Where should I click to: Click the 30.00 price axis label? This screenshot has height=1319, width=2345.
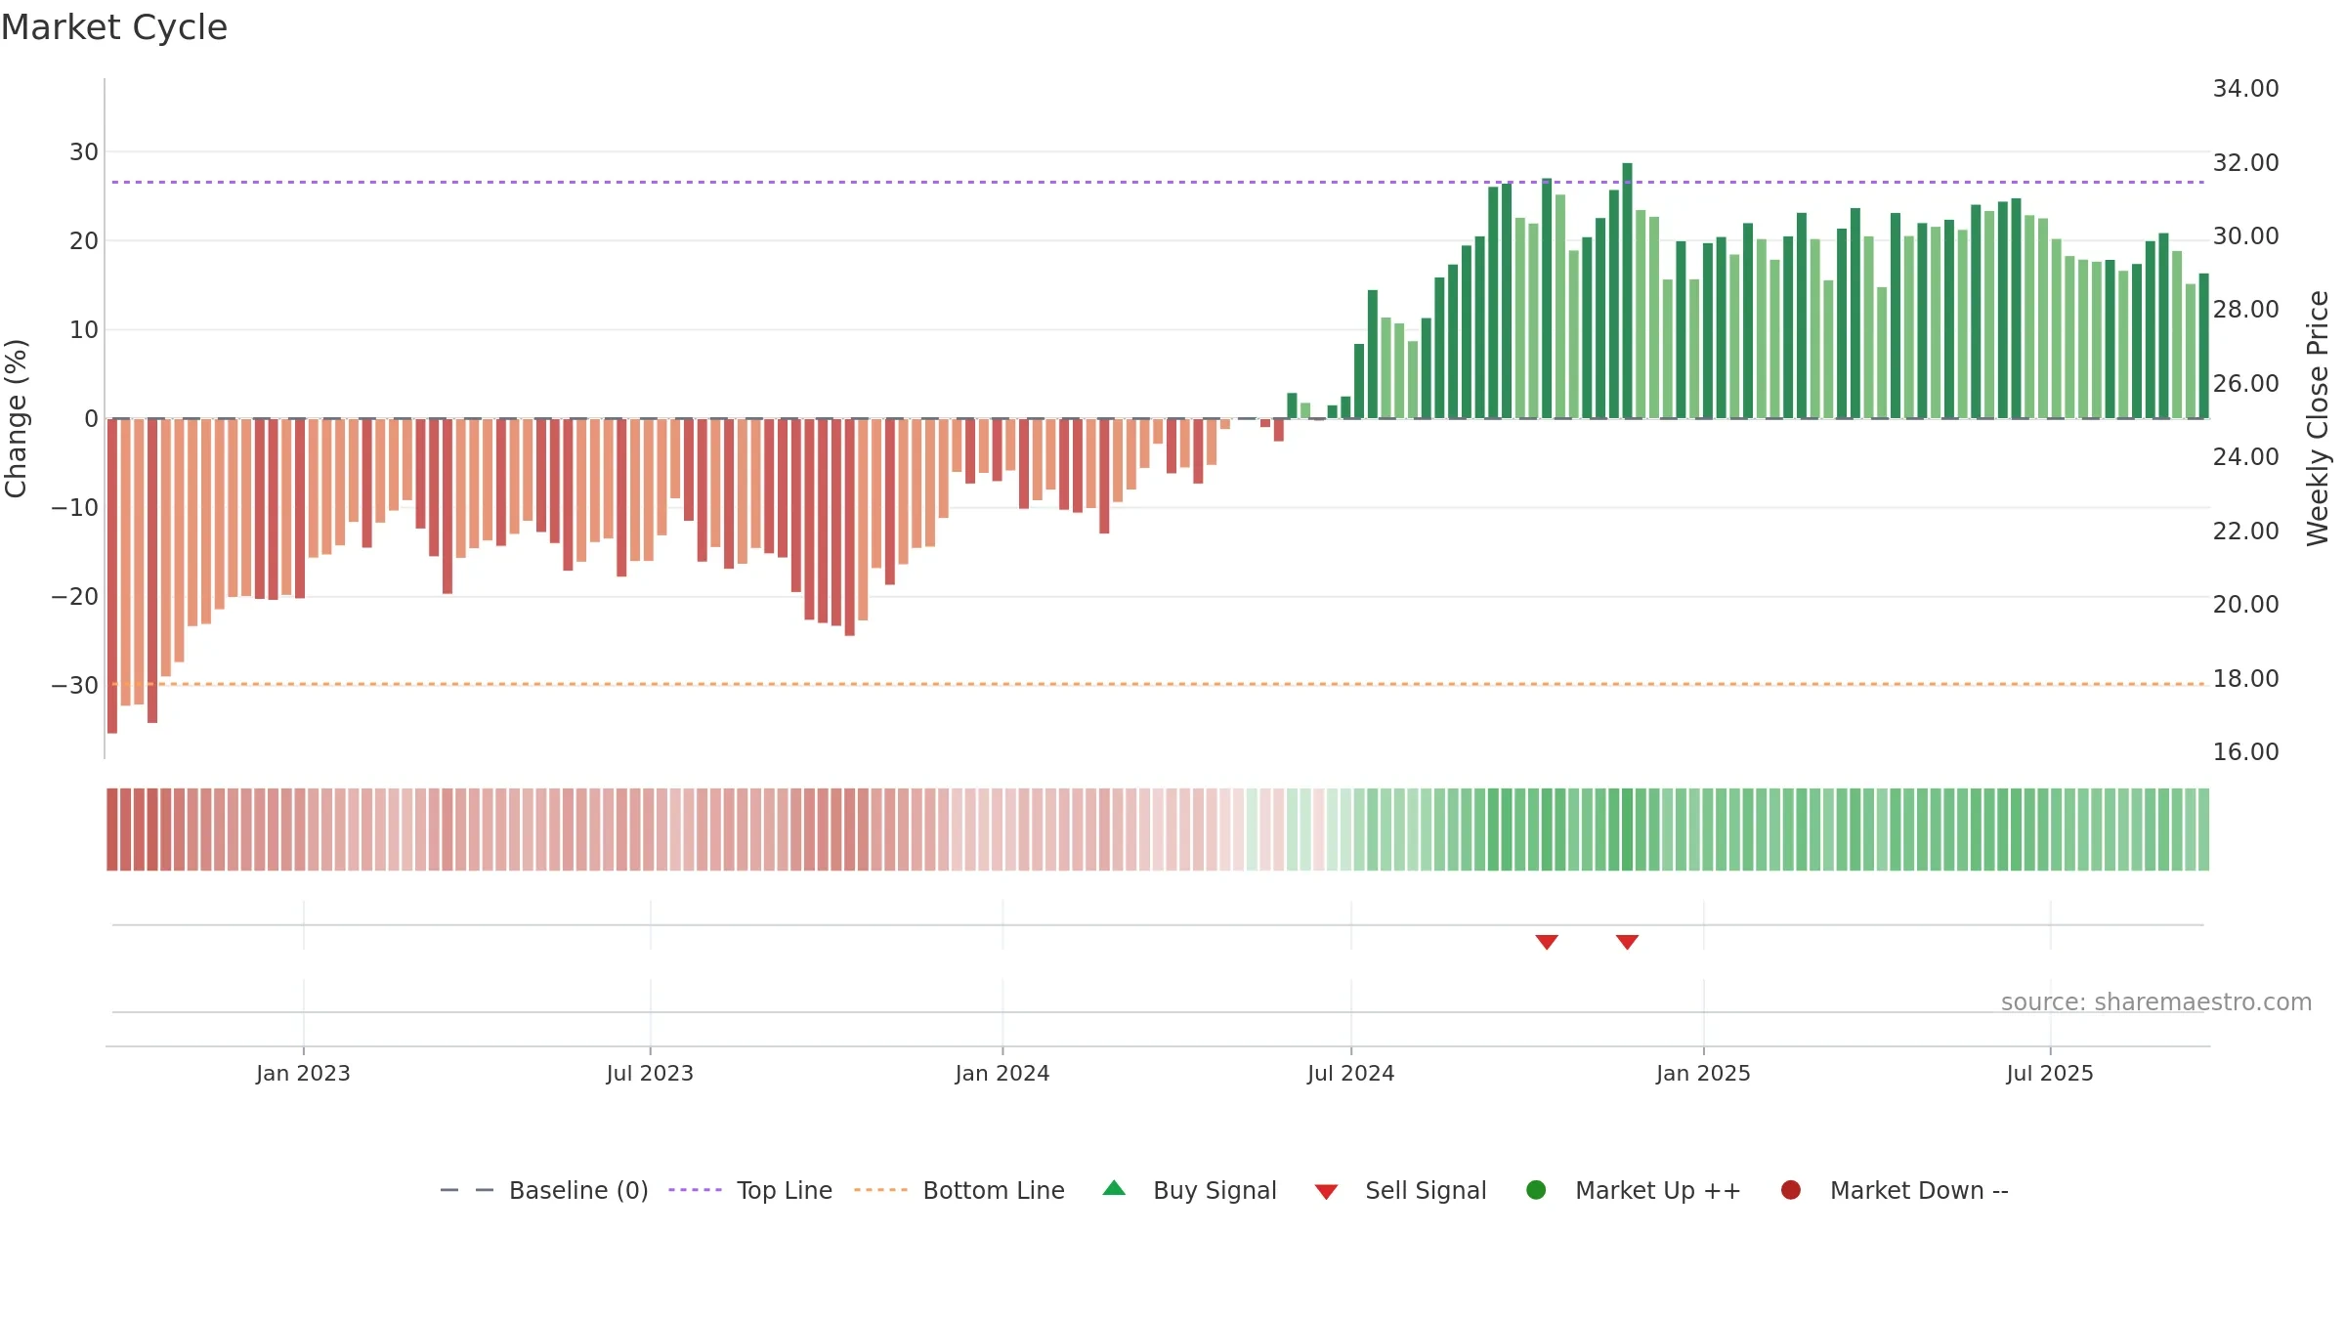pos(2245,236)
